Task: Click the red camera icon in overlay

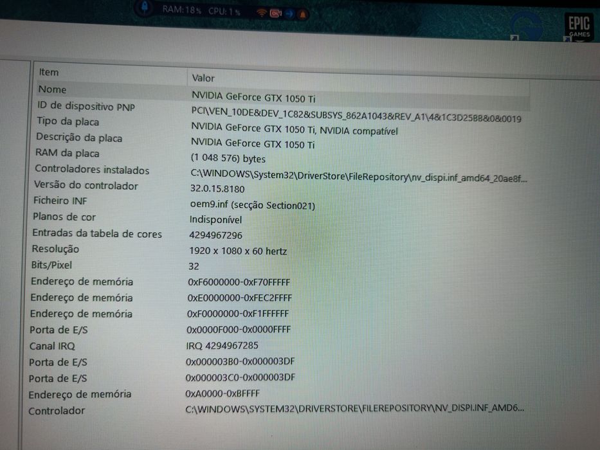Action: click(275, 14)
